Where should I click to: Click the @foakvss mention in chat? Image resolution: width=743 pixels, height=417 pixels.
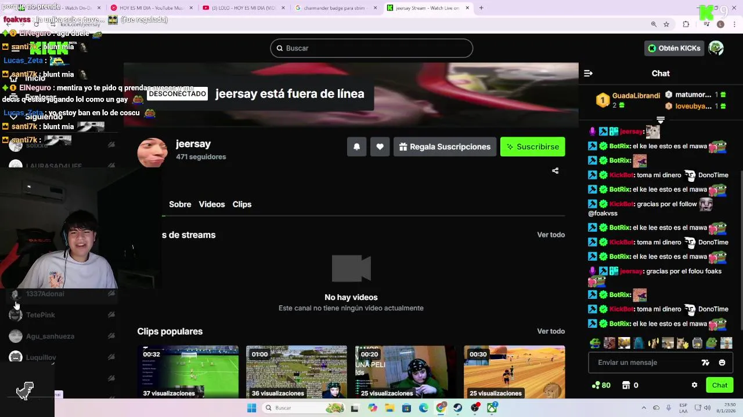click(x=603, y=214)
